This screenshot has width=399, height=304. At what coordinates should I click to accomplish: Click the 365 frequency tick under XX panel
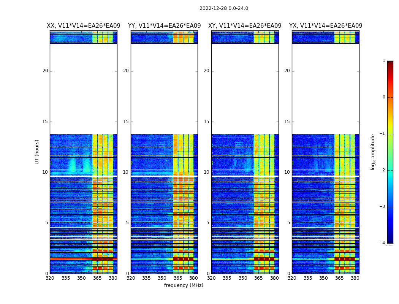[97, 278]
